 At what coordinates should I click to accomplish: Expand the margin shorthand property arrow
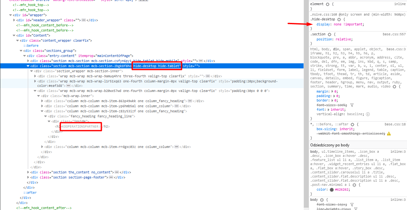pyautogui.click(x=333, y=91)
